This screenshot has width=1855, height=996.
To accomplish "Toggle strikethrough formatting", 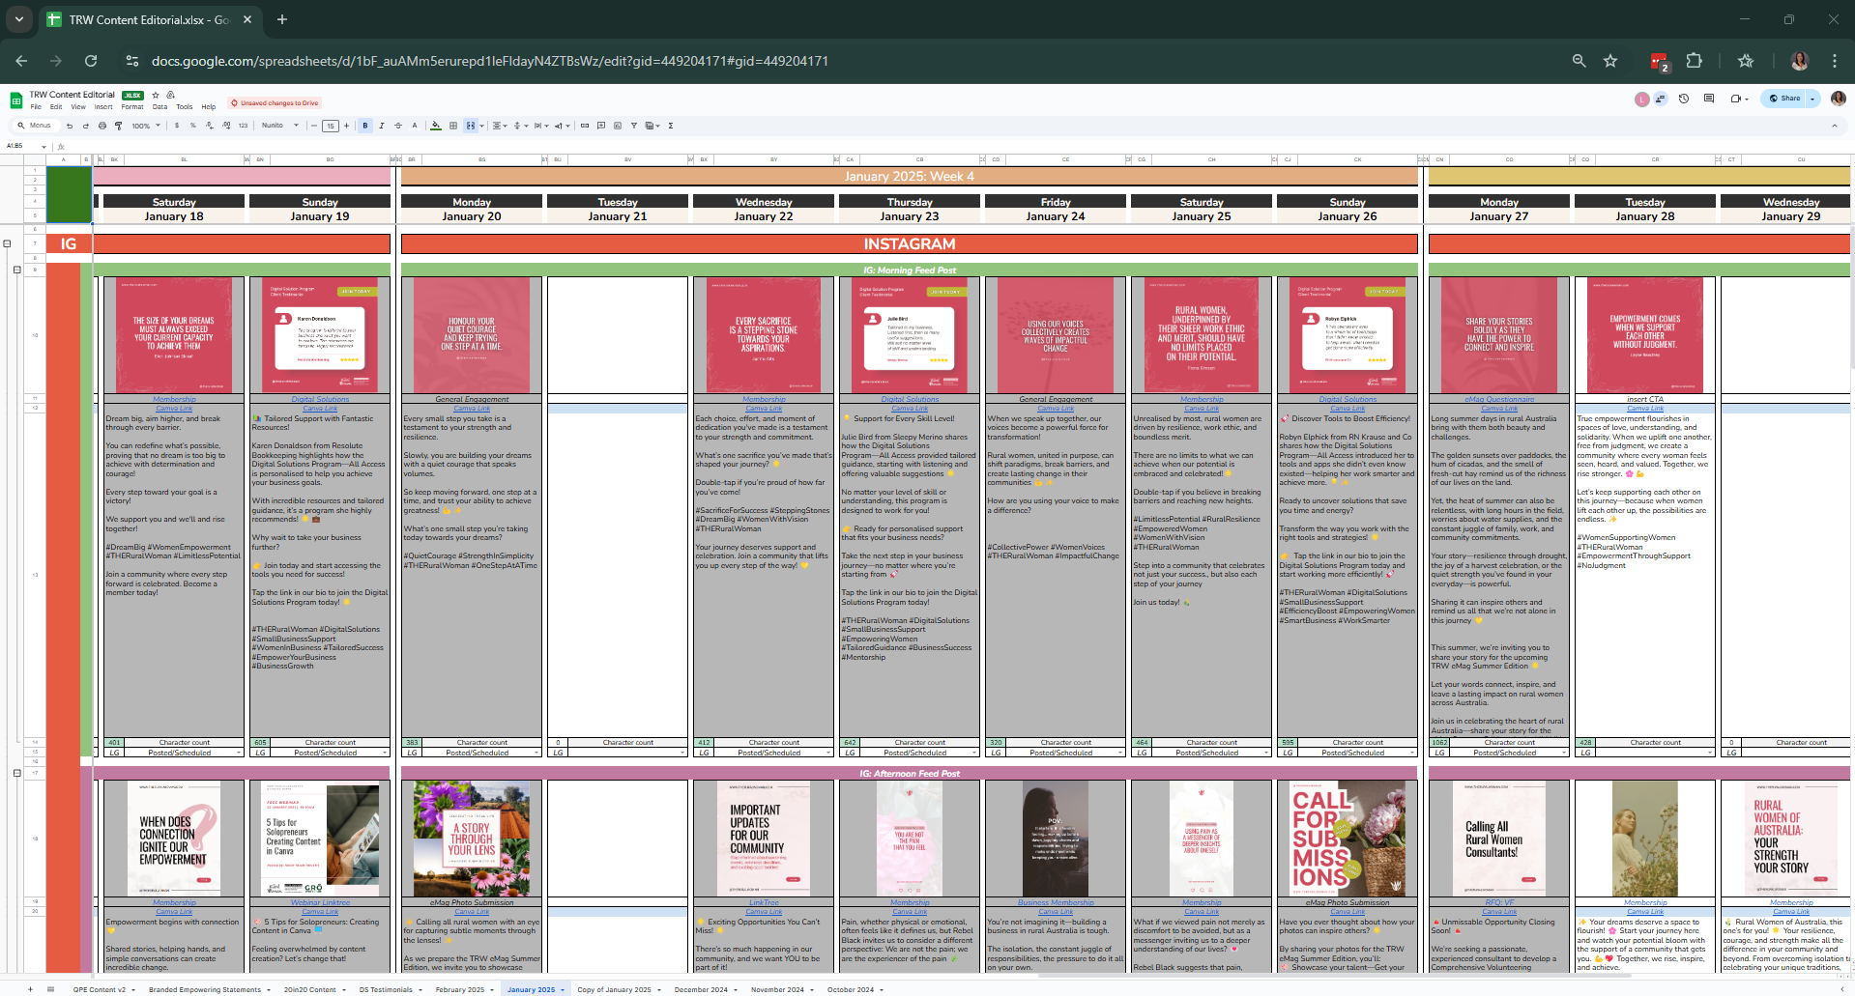I will pos(398,126).
